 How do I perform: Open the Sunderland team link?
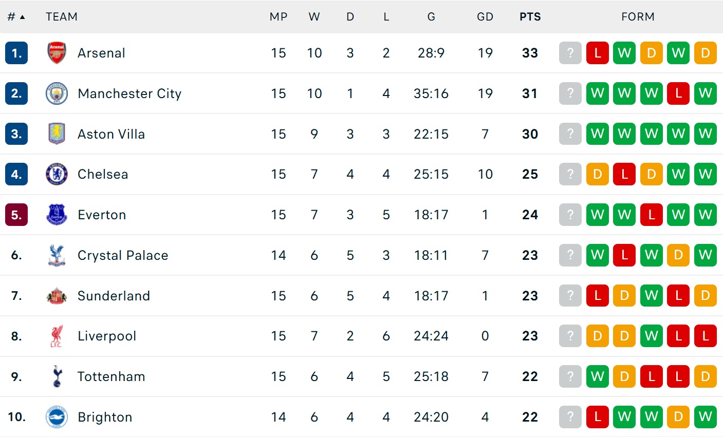tap(114, 296)
